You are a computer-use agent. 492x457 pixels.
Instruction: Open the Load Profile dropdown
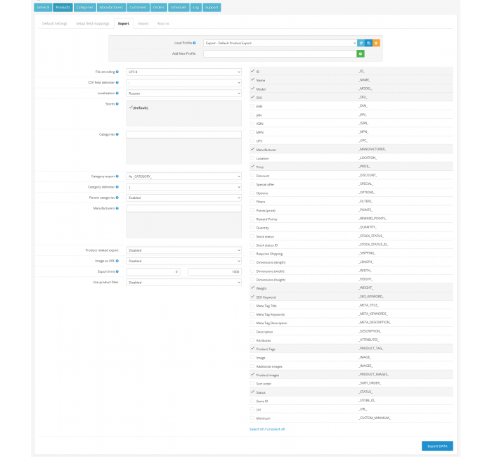point(280,43)
